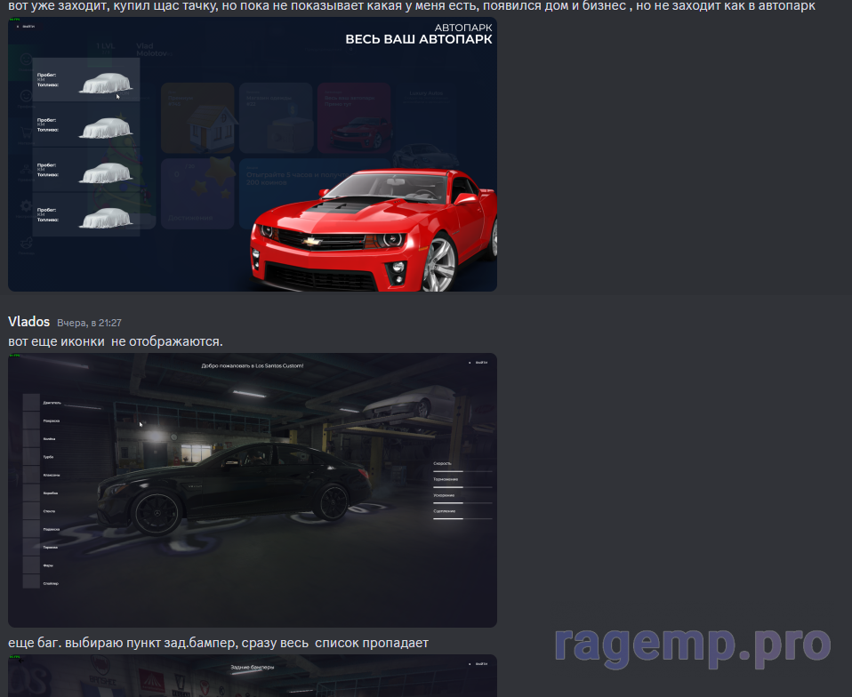Image resolution: width=852 pixels, height=697 pixels.
Task: Open Vlados's user profile from the message header
Action: [x=28, y=322]
